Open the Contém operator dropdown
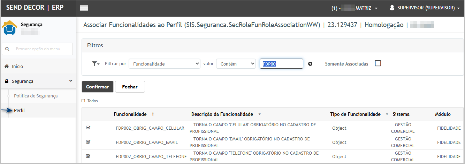 click(x=236, y=64)
